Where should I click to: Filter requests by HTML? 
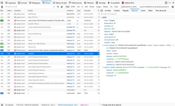73,7
